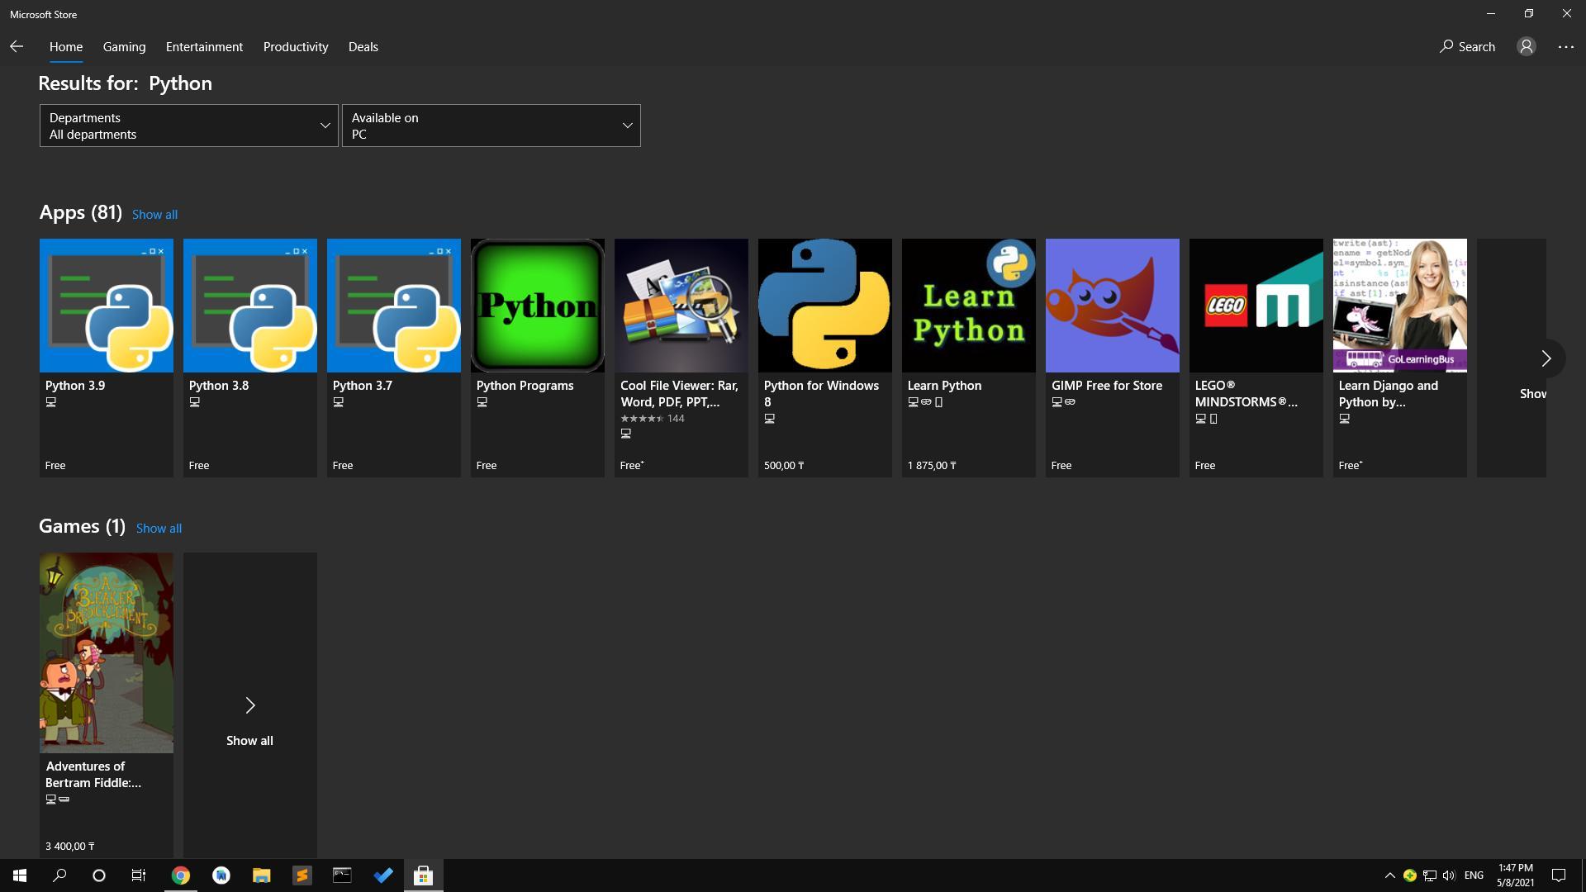Open the GIMP Free for Store tile

tap(1112, 357)
